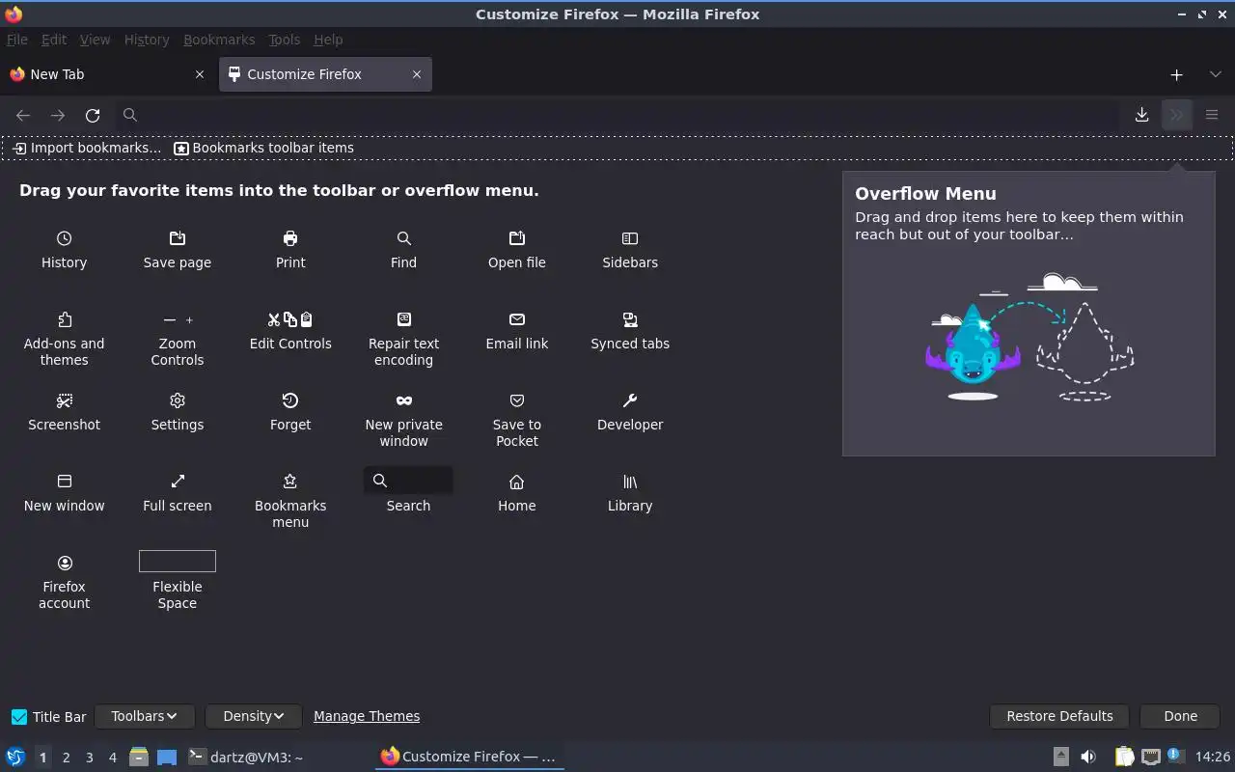Select the Home house icon
Image resolution: width=1235 pixels, height=772 pixels.
click(x=517, y=482)
